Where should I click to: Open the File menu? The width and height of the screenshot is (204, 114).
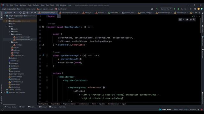coord(7,5)
